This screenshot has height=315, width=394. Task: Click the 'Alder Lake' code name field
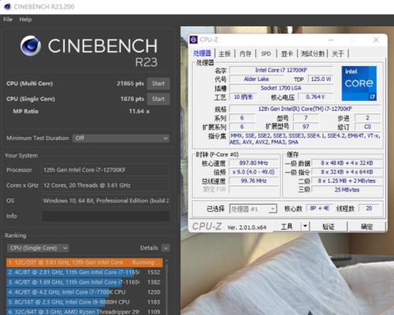point(256,79)
